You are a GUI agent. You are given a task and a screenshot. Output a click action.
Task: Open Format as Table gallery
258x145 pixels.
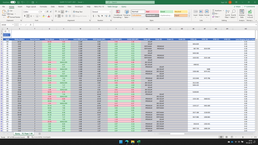pyautogui.click(x=127, y=14)
